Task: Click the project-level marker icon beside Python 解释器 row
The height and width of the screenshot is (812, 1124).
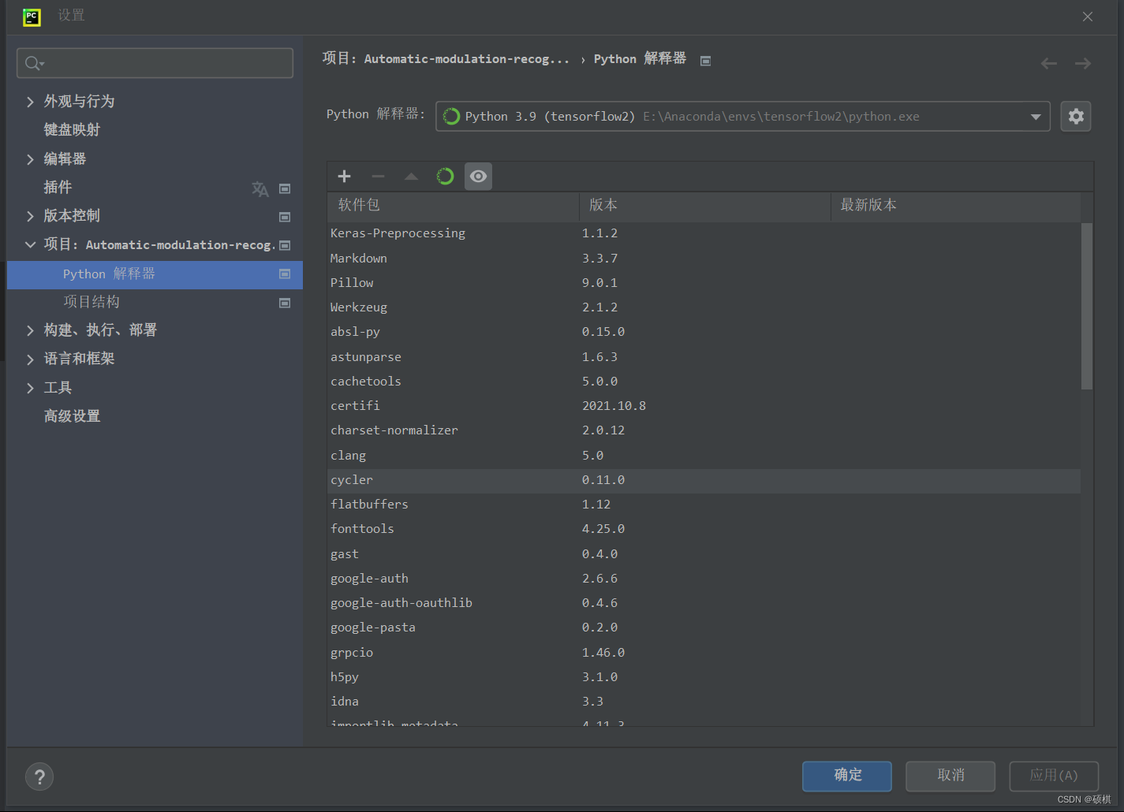Action: 286,274
